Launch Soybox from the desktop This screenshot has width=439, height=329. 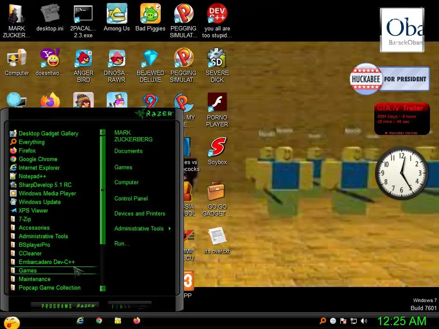217,151
